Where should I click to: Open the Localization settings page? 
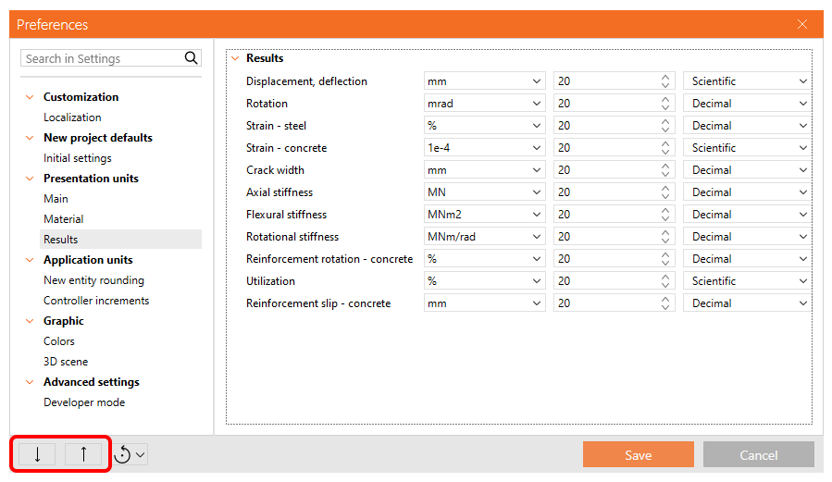72,117
